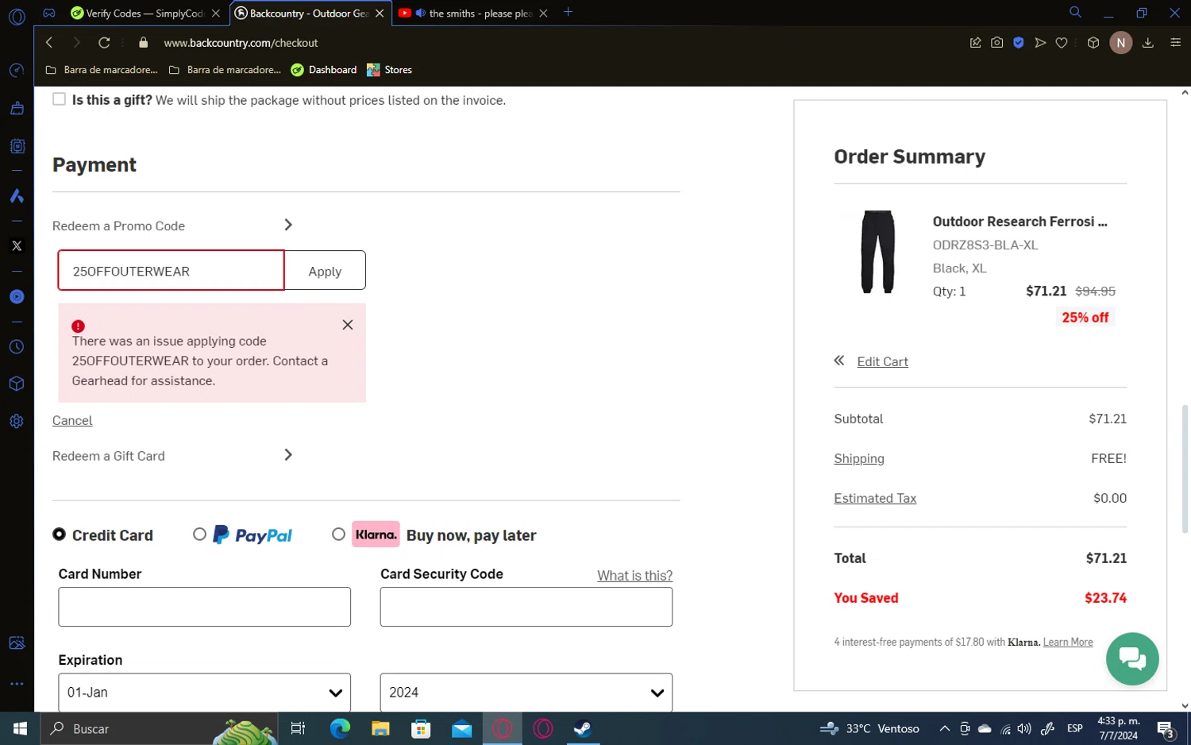Open Steam from the taskbar
Screen dimensions: 1191x745
583,728
